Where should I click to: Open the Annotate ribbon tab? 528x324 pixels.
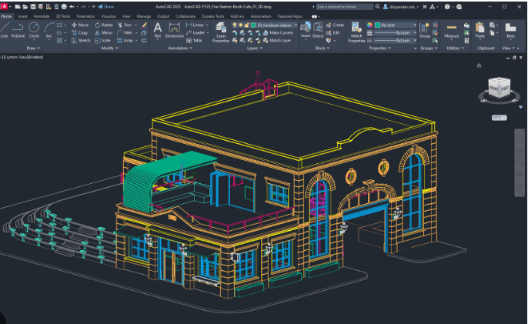tap(42, 16)
